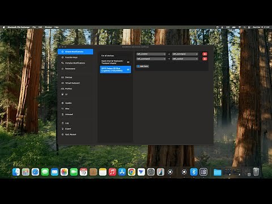Open Launchpad from the Dock
The width and height of the screenshot is (272, 204).
click(25, 172)
